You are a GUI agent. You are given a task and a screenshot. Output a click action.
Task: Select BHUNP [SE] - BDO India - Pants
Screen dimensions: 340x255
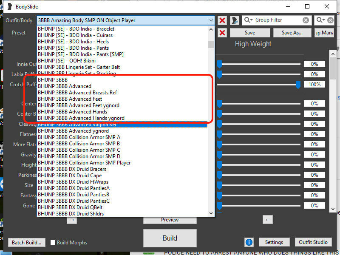[122, 48]
